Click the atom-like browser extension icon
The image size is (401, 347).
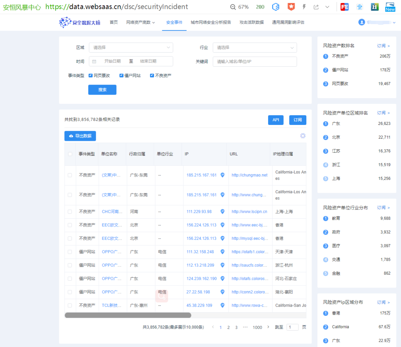(x=359, y=7)
